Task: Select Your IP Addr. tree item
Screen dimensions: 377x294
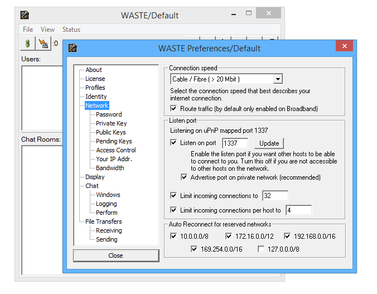Action: pos(114,159)
